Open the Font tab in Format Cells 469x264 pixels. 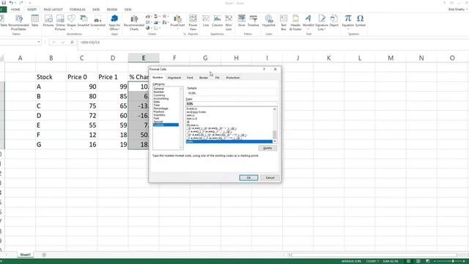click(x=190, y=78)
